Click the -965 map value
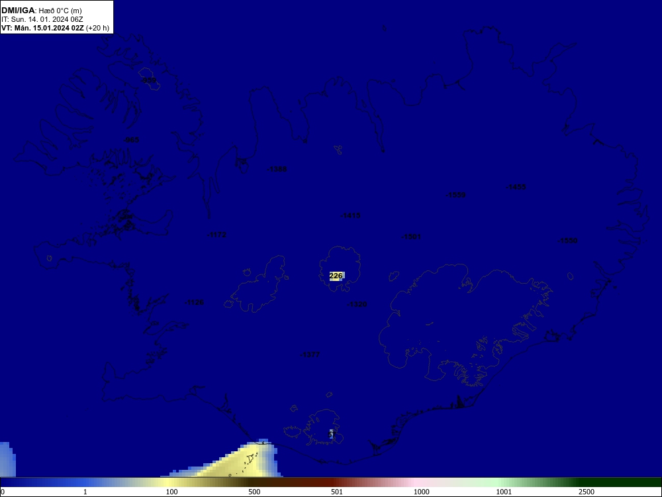 click(x=131, y=140)
